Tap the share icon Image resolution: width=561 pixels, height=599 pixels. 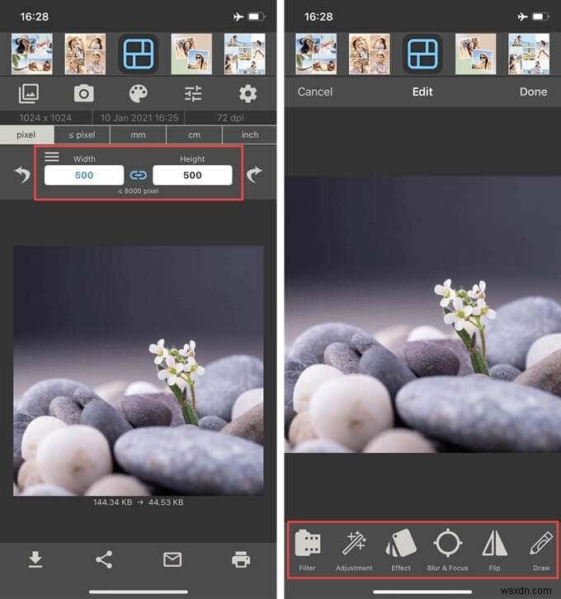point(104,559)
